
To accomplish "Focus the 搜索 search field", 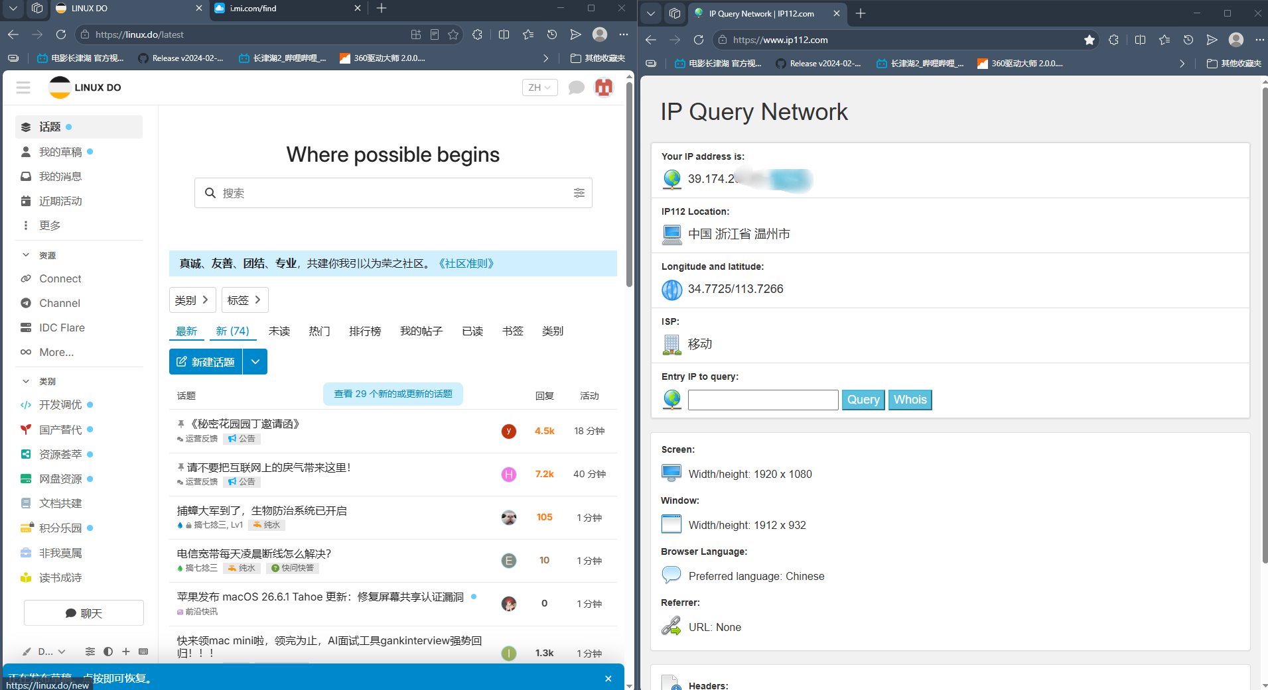I will [393, 193].
